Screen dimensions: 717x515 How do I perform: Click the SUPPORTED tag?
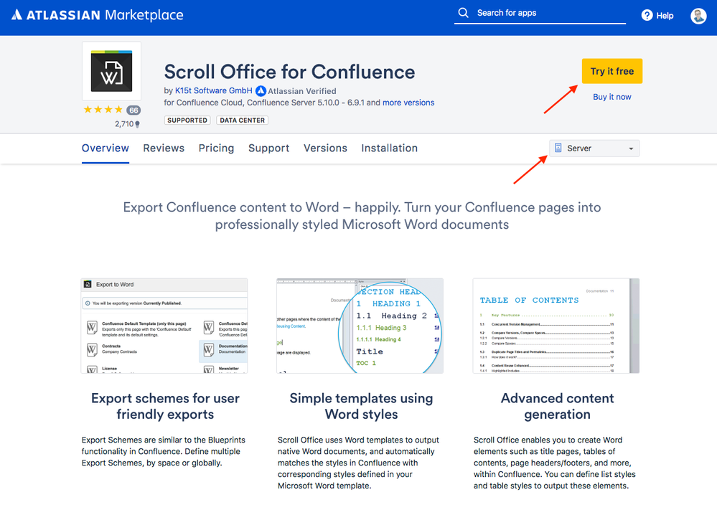pyautogui.click(x=187, y=121)
